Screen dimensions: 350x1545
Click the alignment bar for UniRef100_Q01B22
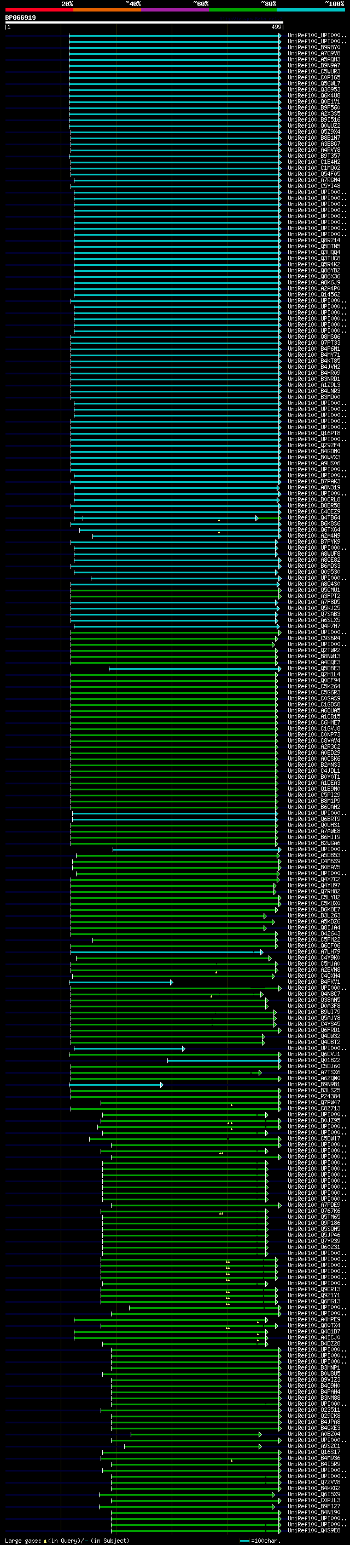[224, 1061]
